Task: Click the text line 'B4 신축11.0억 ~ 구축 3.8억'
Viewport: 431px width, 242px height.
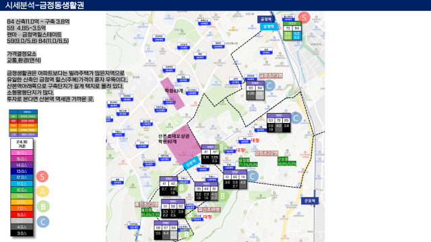Action: click(x=38, y=22)
